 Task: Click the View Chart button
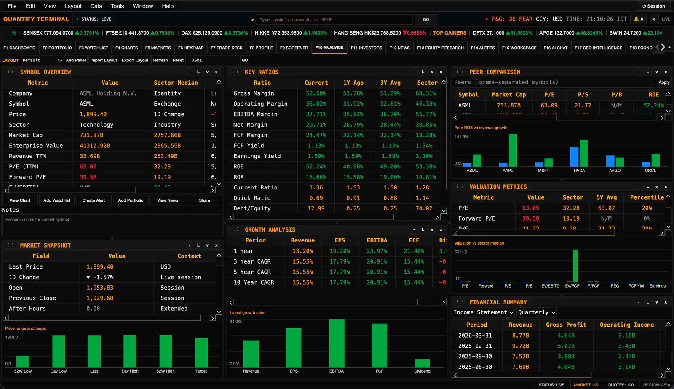pos(20,200)
